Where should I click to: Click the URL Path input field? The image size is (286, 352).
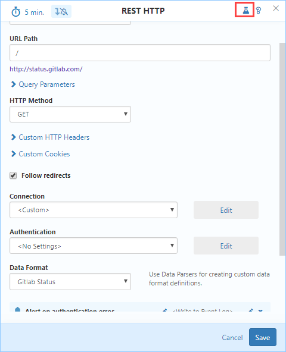pyautogui.click(x=140, y=53)
